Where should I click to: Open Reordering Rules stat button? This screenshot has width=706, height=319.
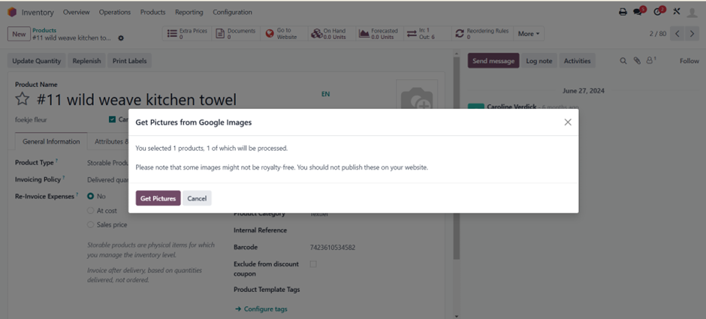coord(481,34)
